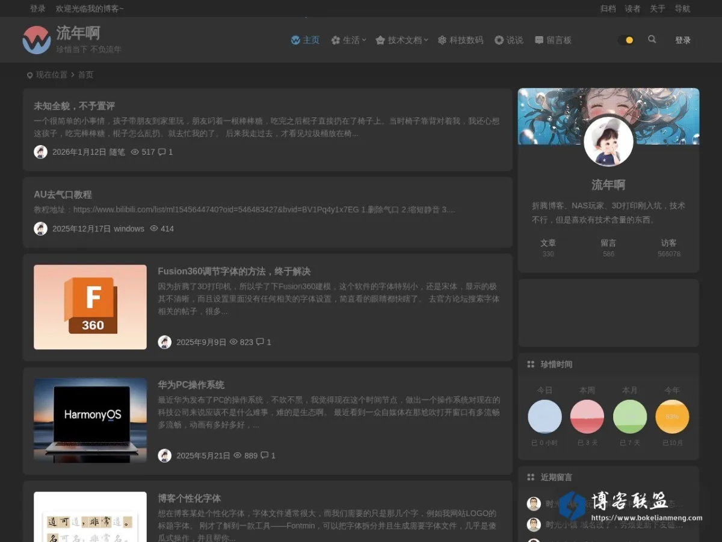This screenshot has width=722, height=542.
Task: Click comment icon on 未知全貌 post
Action: [162, 152]
